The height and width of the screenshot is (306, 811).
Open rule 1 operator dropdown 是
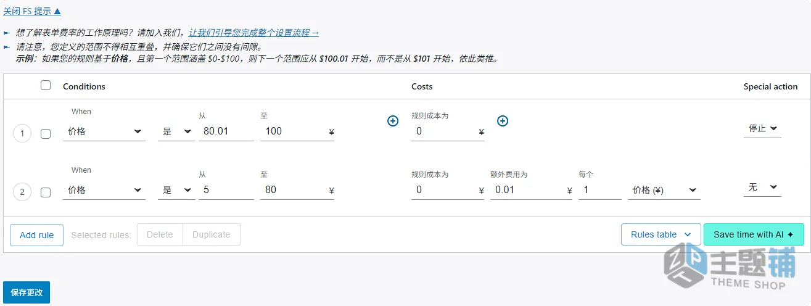pyautogui.click(x=176, y=131)
